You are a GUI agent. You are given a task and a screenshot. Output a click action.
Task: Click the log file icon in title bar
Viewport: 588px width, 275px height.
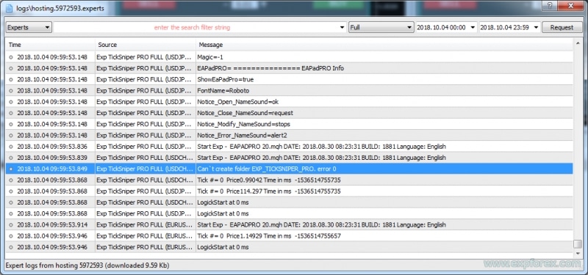[10, 7]
